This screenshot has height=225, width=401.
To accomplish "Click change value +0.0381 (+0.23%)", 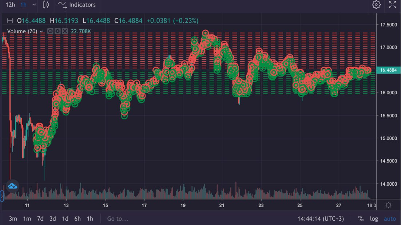I will tap(172, 21).
